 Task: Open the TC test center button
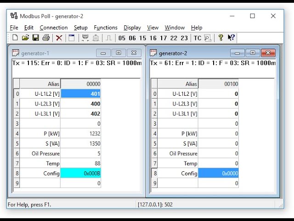pos(197,38)
